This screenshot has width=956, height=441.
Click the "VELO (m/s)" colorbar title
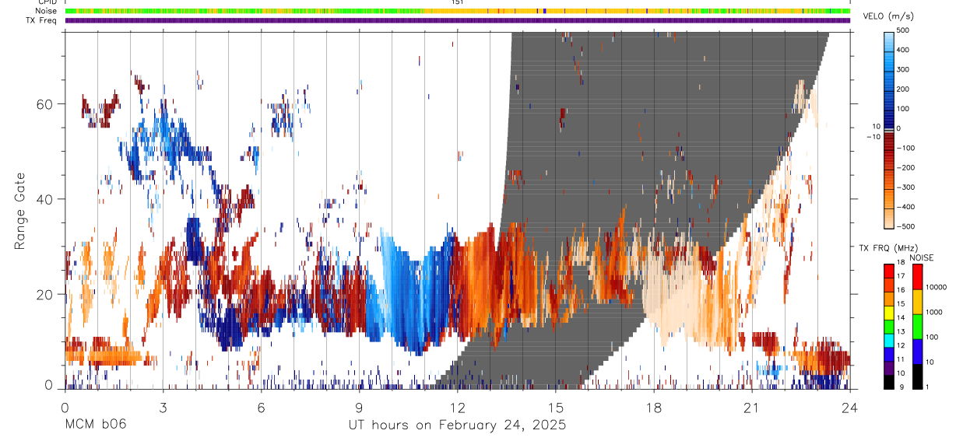coord(888,16)
